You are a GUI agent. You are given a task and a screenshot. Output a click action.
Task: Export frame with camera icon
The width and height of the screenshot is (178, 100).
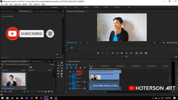(x=146, y=53)
